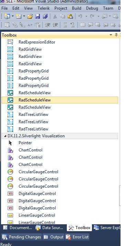This screenshot has width=125, height=246.
Task: Open the Project menu
Action: tap(61, 8)
